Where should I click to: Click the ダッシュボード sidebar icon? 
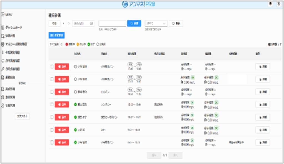pyautogui.click(x=3, y=28)
